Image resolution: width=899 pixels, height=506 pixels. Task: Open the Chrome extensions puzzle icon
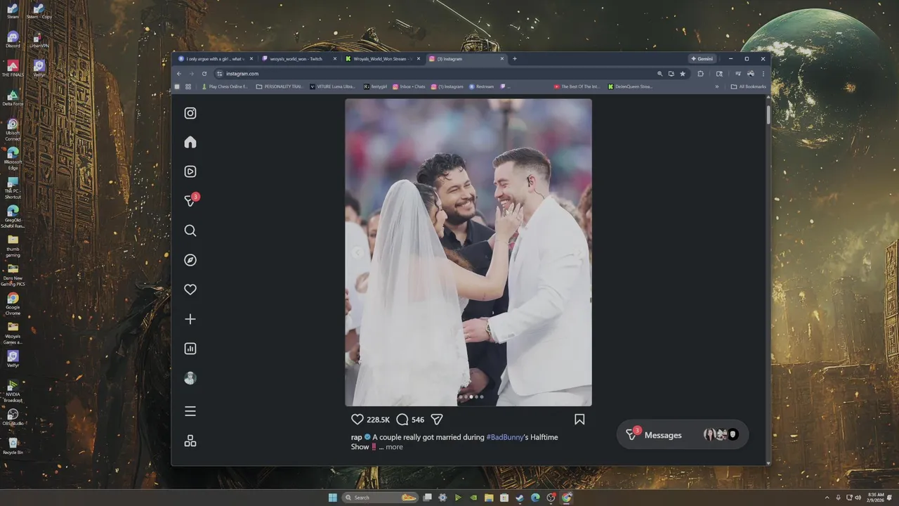click(700, 74)
